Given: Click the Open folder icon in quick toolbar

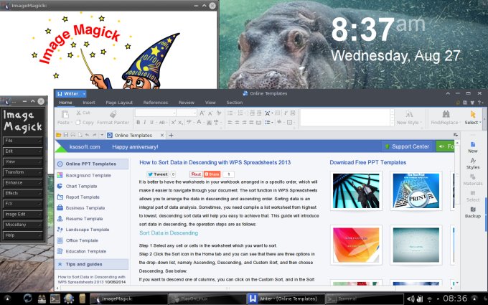Looking at the screenshot, I should [58, 135].
